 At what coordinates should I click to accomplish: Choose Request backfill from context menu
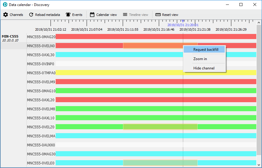point(204,50)
